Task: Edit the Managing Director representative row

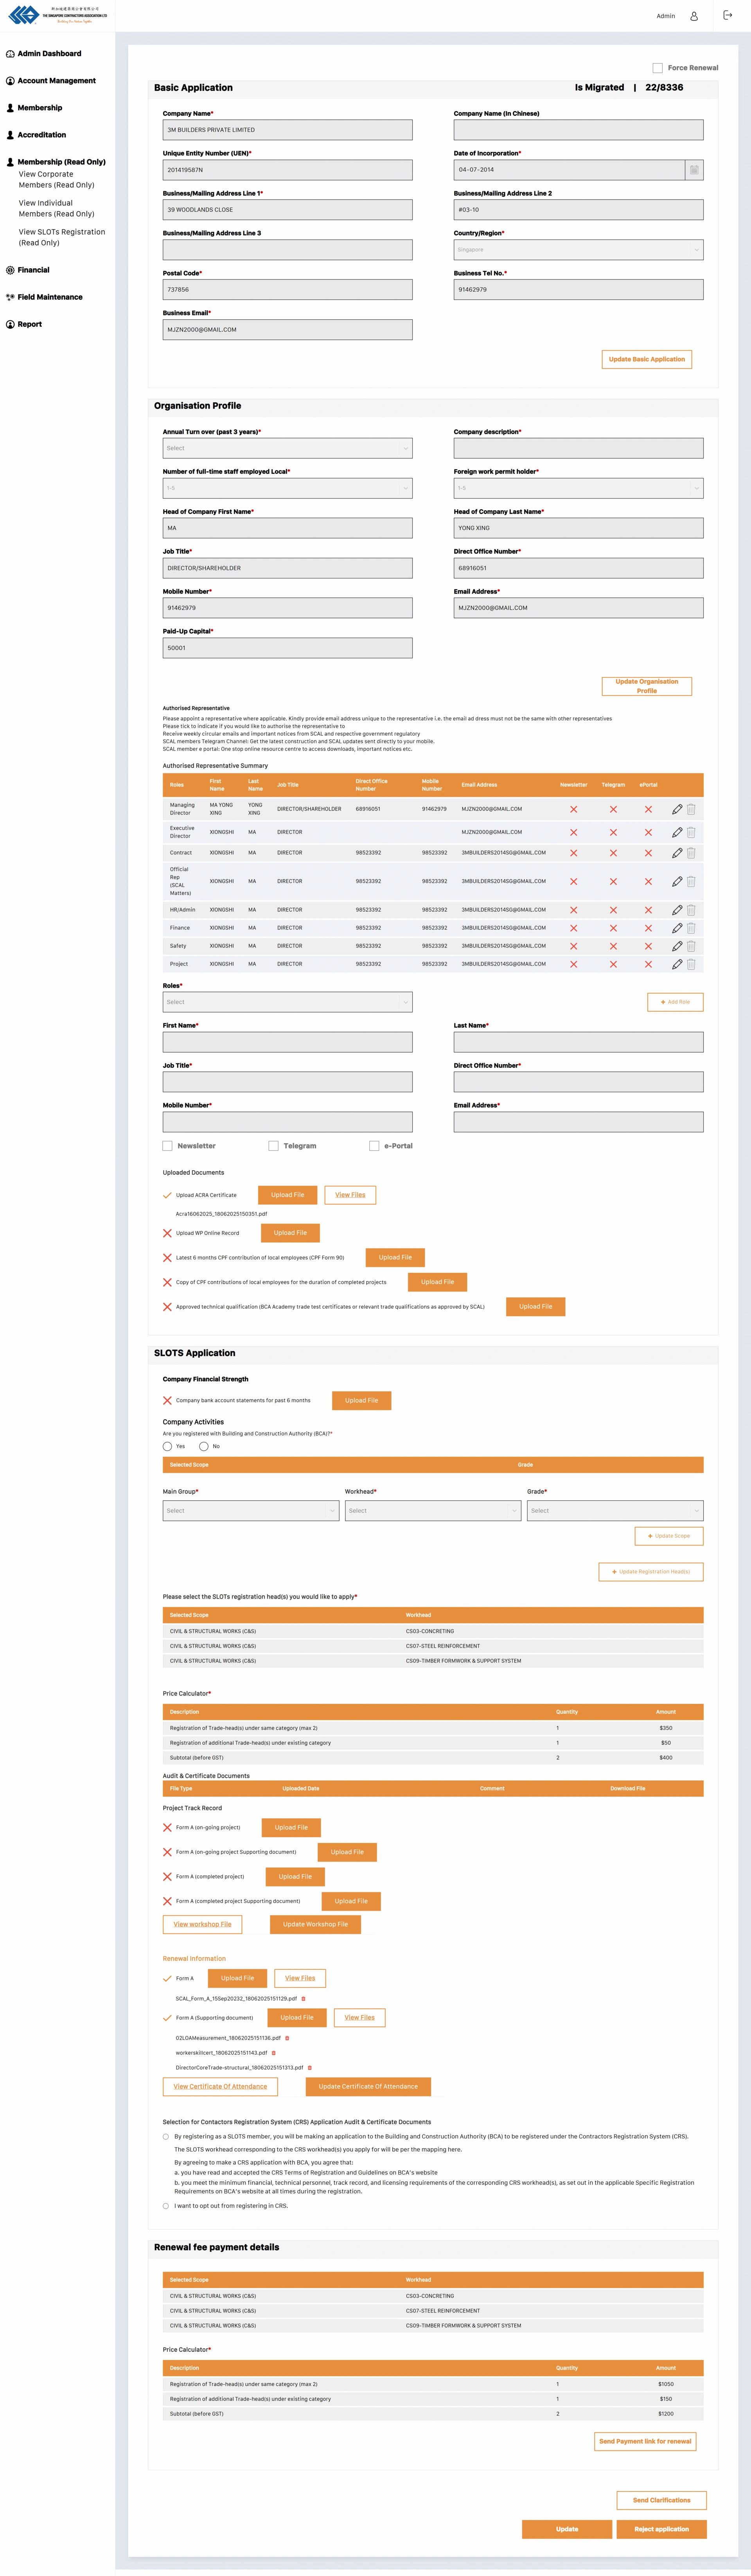Action: pos(677,809)
